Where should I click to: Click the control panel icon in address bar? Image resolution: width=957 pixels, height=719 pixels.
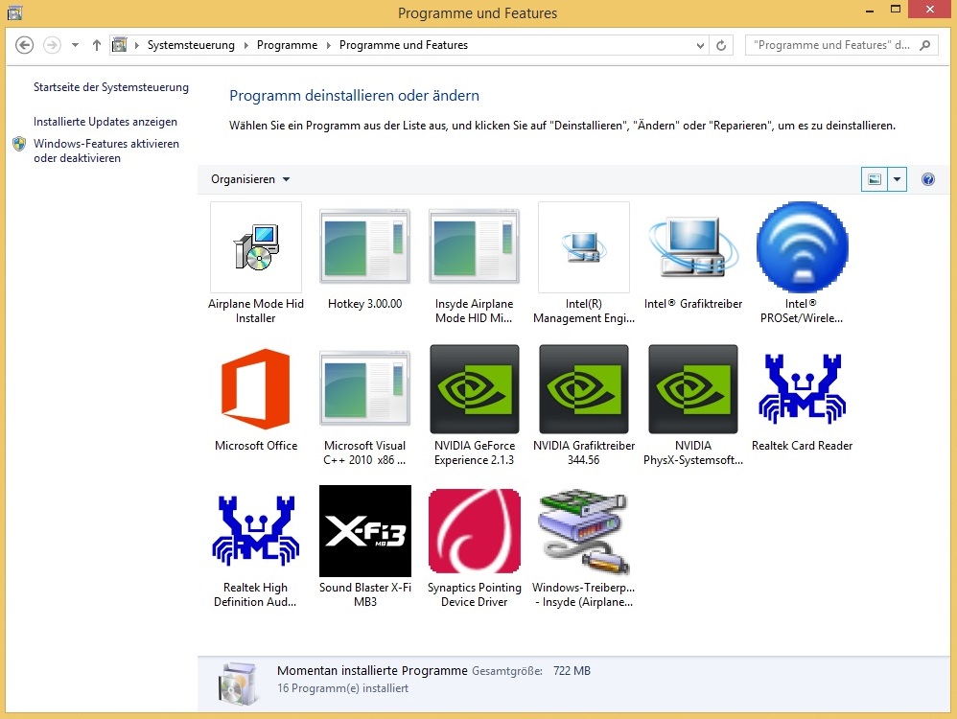click(120, 45)
